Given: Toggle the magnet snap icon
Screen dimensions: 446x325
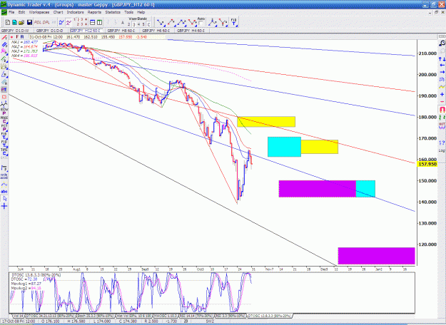Looking at the screenshot, I should pos(442,109).
